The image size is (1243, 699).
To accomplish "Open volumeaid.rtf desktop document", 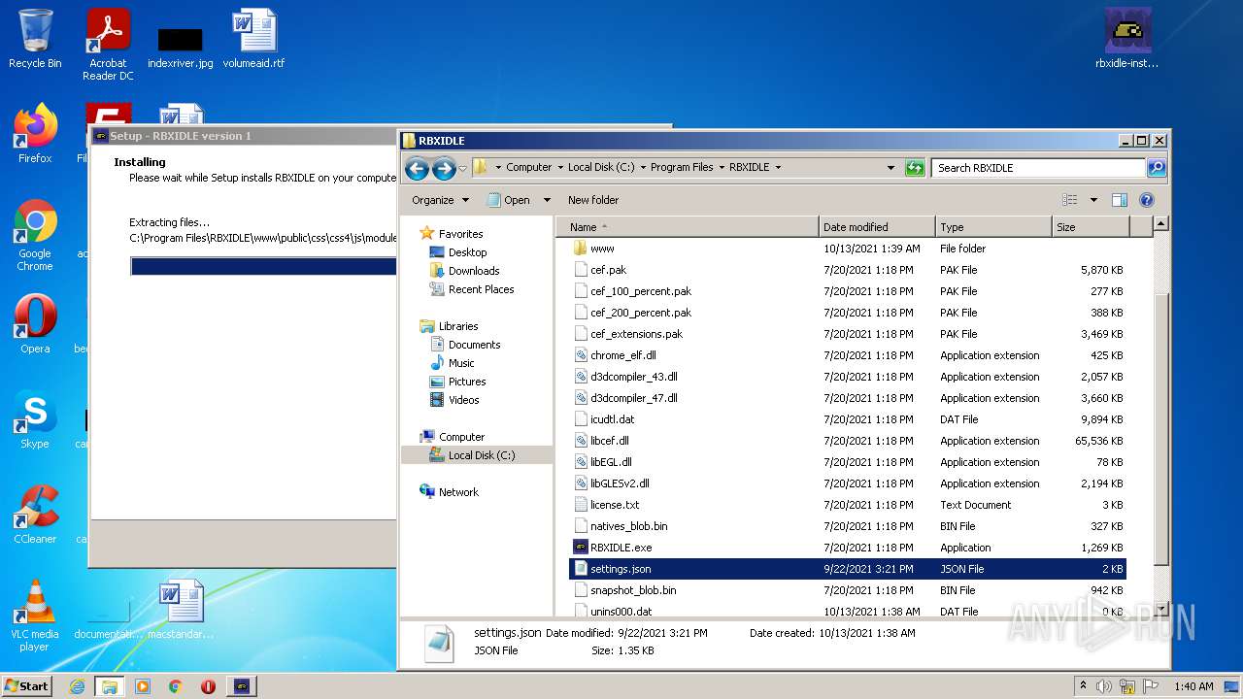I will point(254,39).
